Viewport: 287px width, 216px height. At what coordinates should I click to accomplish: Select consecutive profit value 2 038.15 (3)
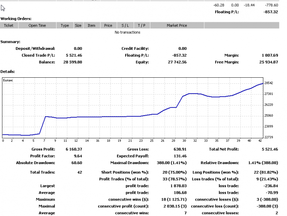[175, 207]
